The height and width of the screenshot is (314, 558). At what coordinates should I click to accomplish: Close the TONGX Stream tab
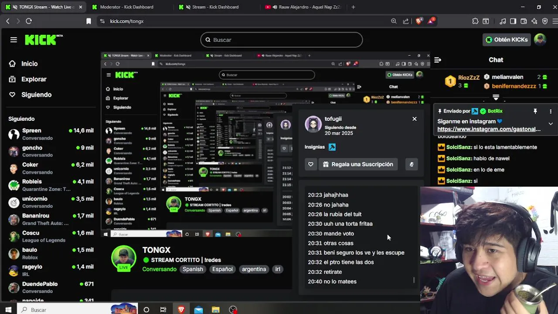pos(80,7)
